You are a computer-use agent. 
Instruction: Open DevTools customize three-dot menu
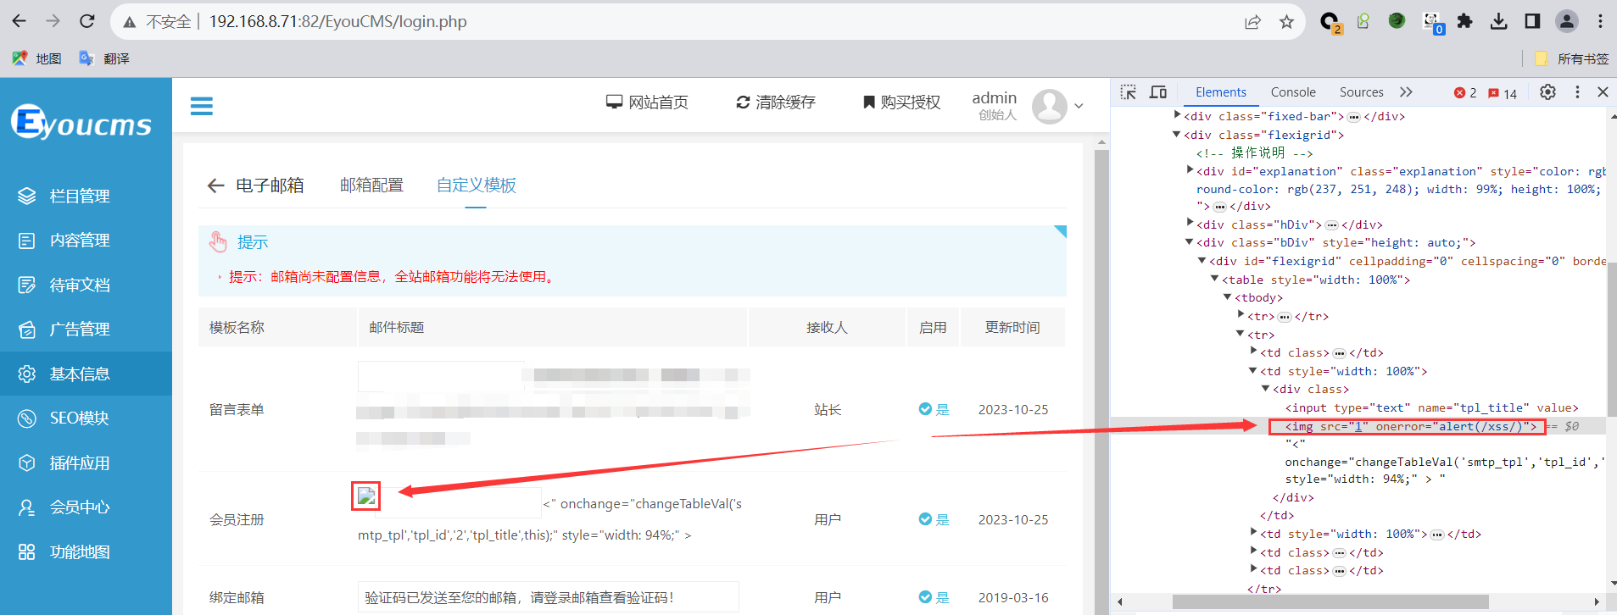pyautogui.click(x=1577, y=92)
